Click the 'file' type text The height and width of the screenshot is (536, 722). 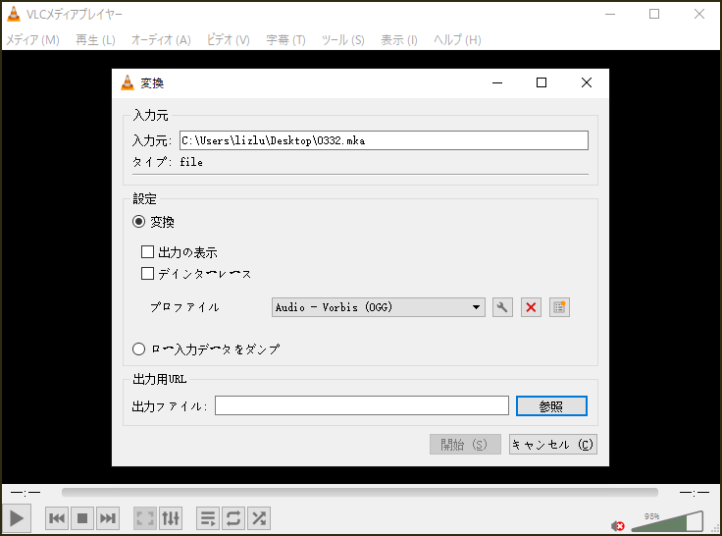click(x=191, y=162)
